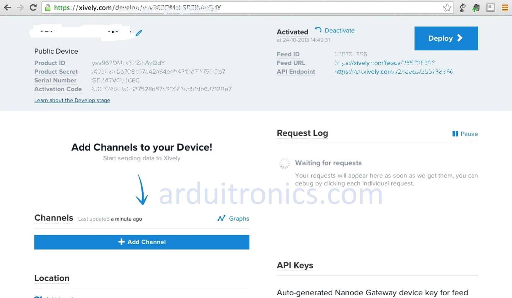Click the pencil icon to edit device name
This screenshot has width=512, height=298.
[139, 33]
